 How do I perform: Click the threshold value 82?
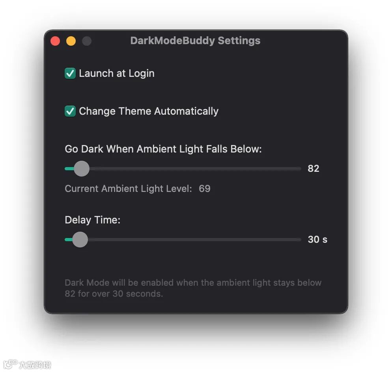pyautogui.click(x=314, y=169)
